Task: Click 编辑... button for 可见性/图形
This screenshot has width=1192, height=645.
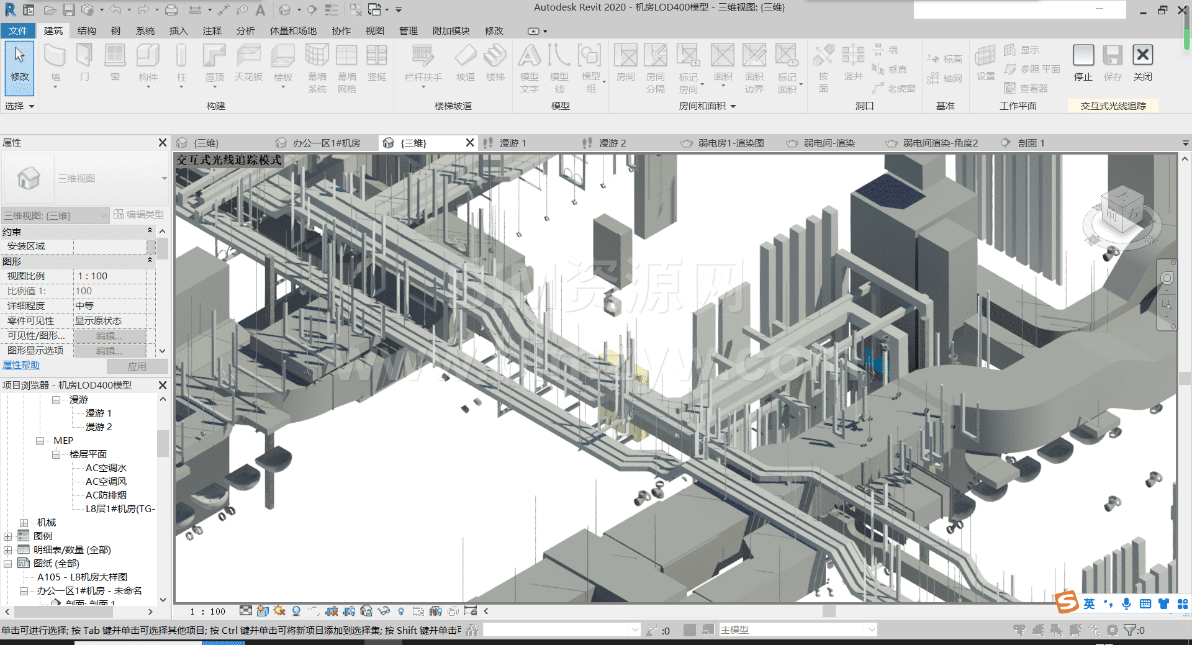Action: tap(110, 336)
